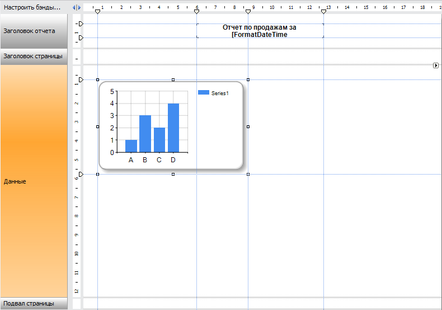Click the guide marker at 6 on the top ruler
Image resolution: width=442 pixels, height=310 pixels.
tap(196, 12)
